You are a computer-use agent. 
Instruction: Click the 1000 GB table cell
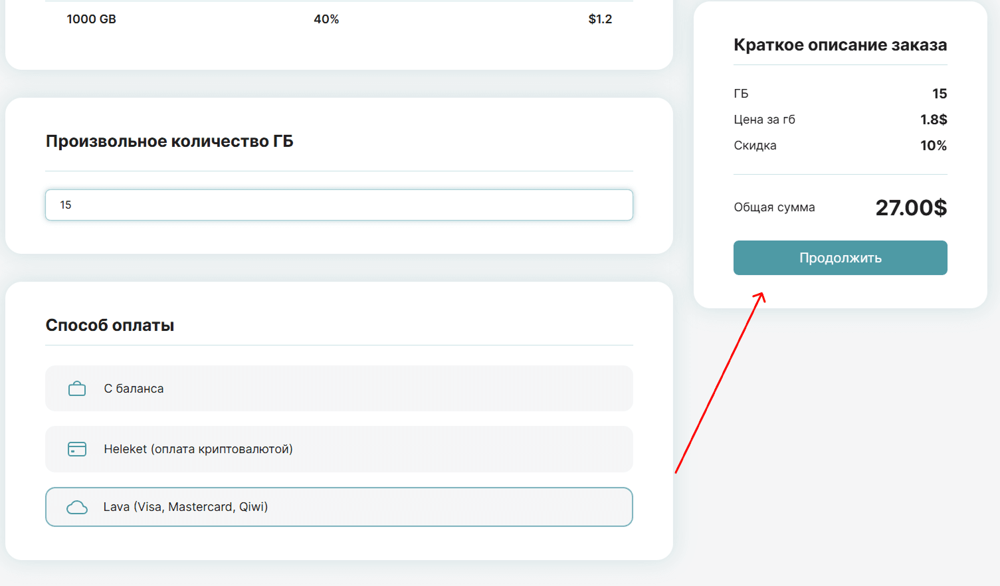pyautogui.click(x=92, y=19)
